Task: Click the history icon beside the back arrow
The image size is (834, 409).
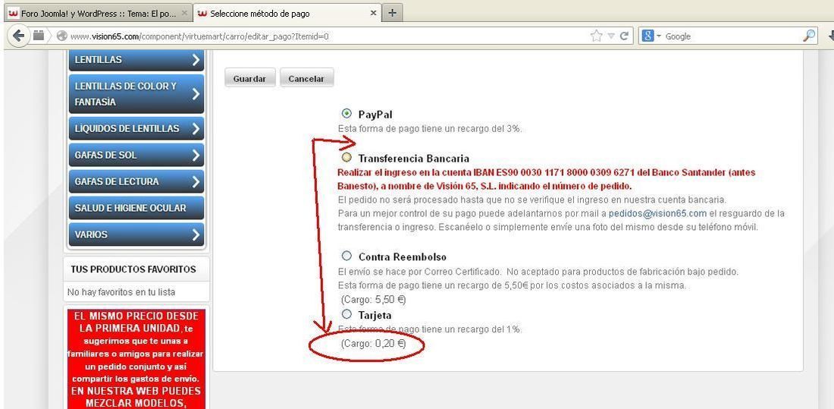Action: click(39, 36)
